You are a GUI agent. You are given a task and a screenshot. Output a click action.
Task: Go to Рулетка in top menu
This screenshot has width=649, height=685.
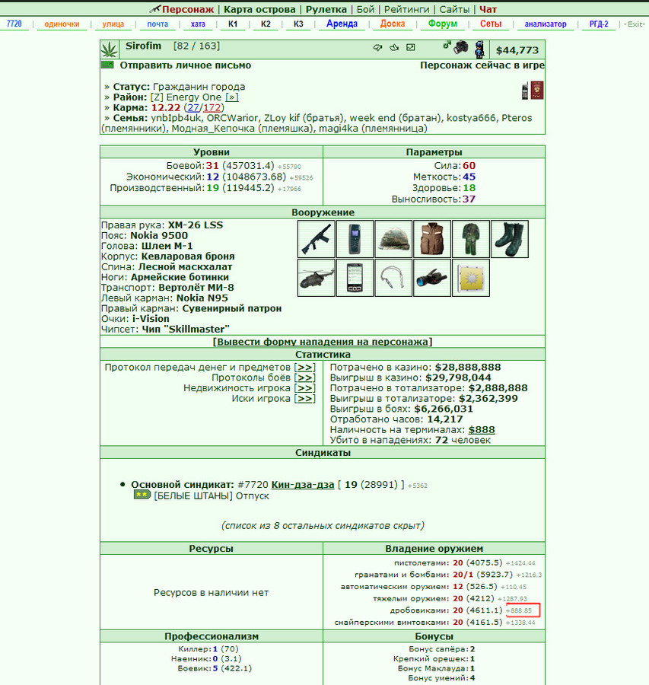326,9
